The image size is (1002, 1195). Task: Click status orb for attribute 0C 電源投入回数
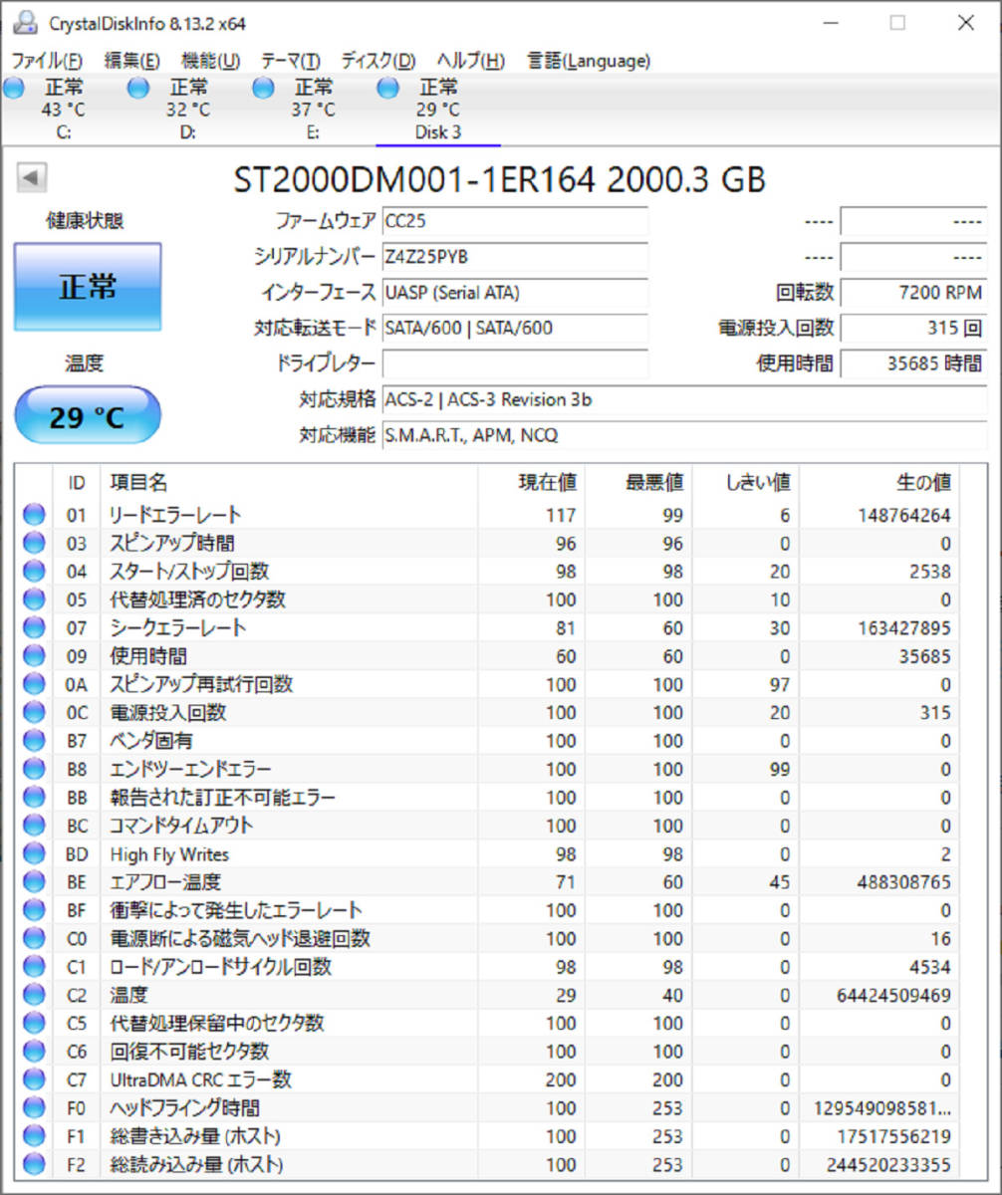click(x=34, y=712)
